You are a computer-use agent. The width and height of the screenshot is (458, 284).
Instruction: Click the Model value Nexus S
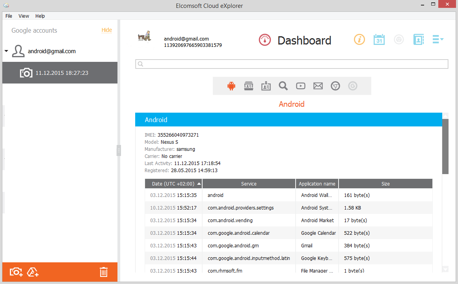(x=169, y=142)
